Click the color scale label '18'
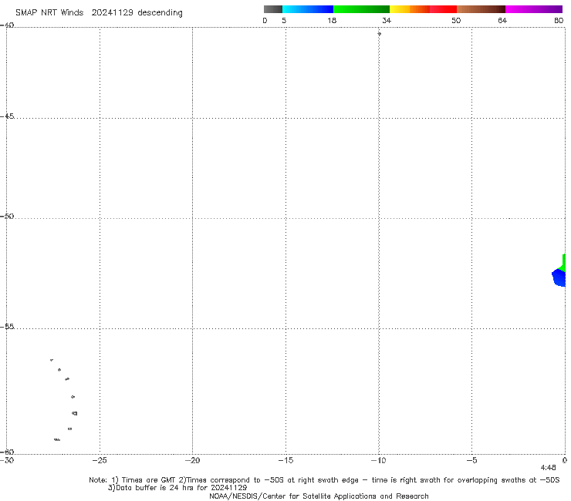Screen dimensions: 571x501 point(332,20)
